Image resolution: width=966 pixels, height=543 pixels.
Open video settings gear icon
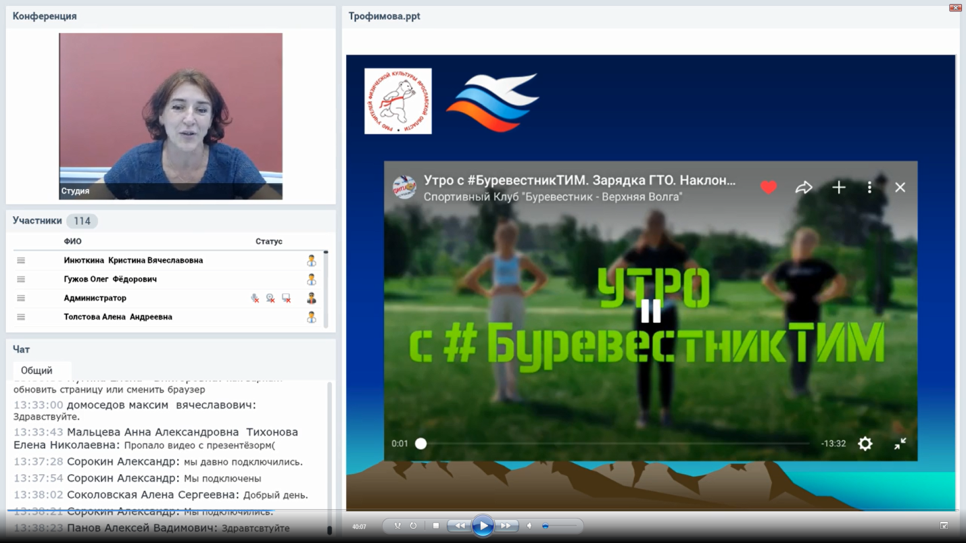[x=865, y=444]
